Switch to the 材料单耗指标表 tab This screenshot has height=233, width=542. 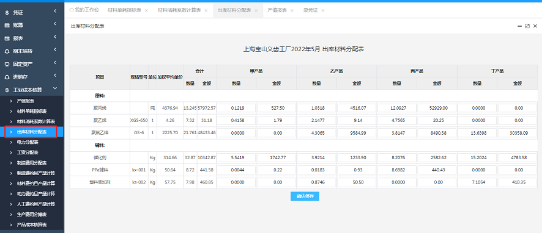point(124,10)
